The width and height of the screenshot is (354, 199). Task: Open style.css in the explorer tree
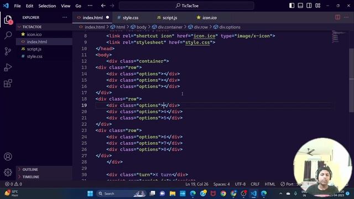[44, 56]
